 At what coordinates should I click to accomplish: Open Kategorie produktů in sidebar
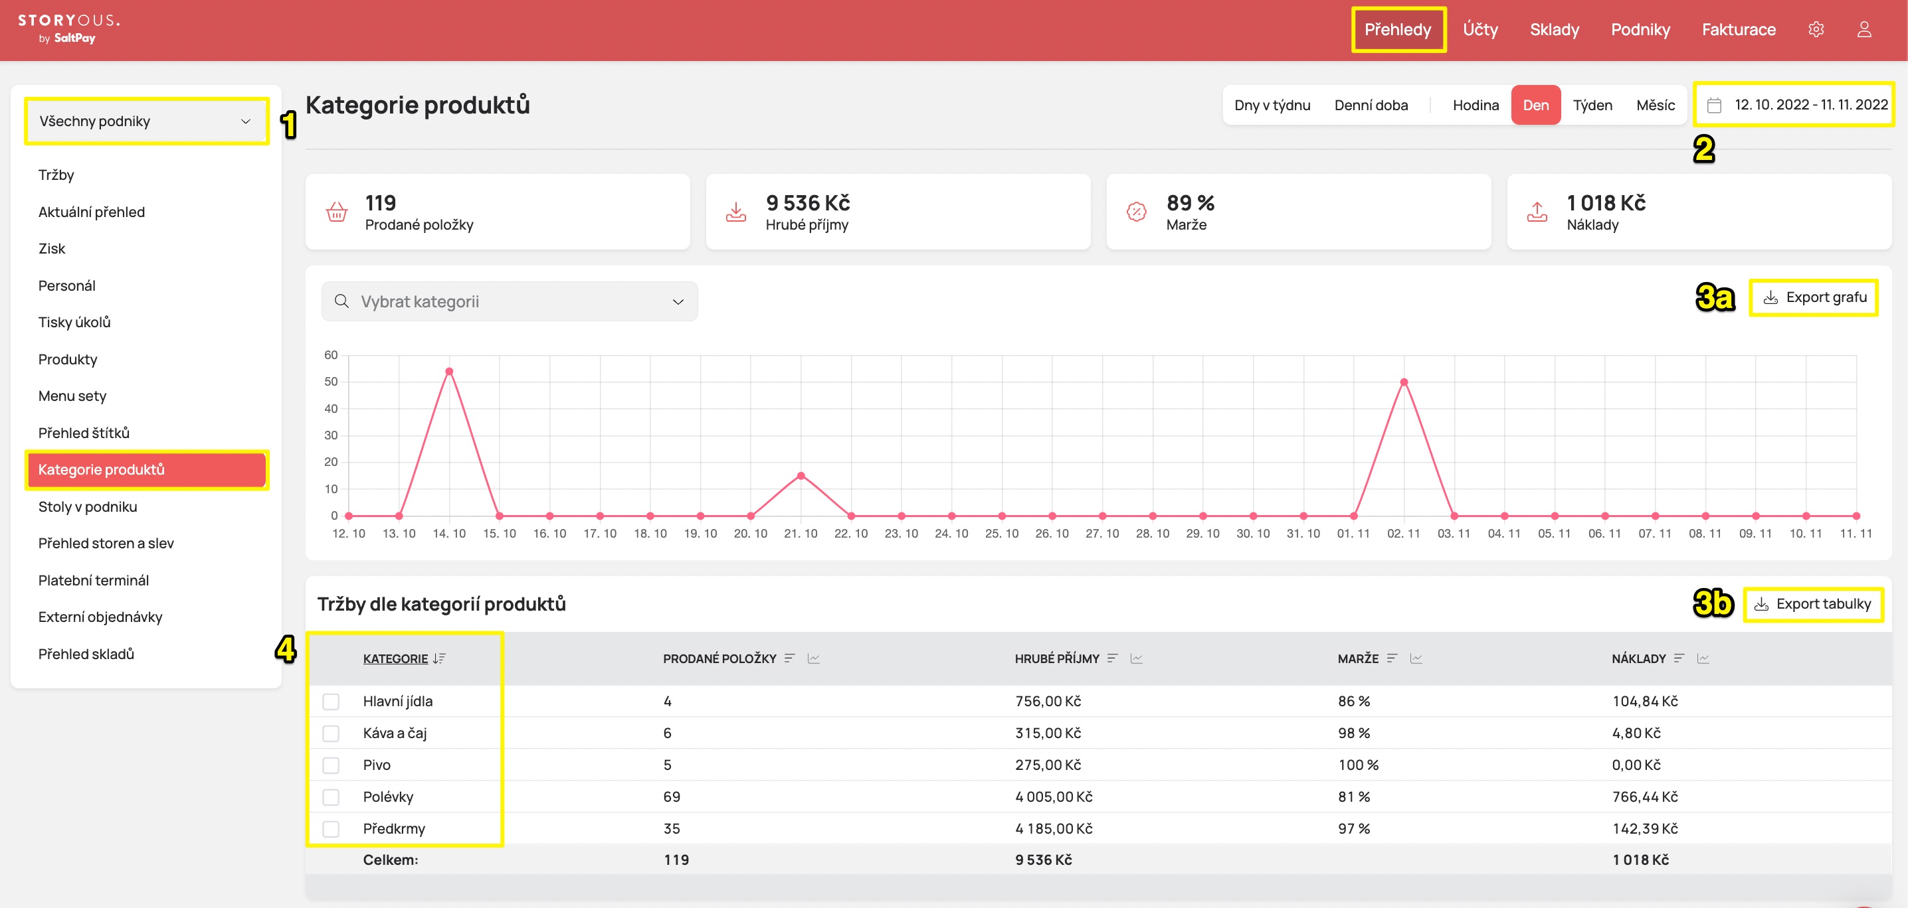[x=146, y=470]
